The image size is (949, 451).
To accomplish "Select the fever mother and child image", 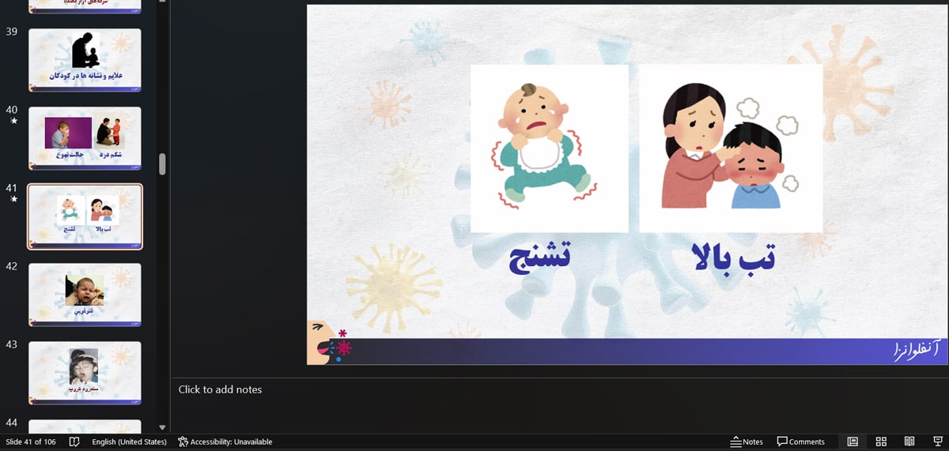I will click(x=730, y=148).
